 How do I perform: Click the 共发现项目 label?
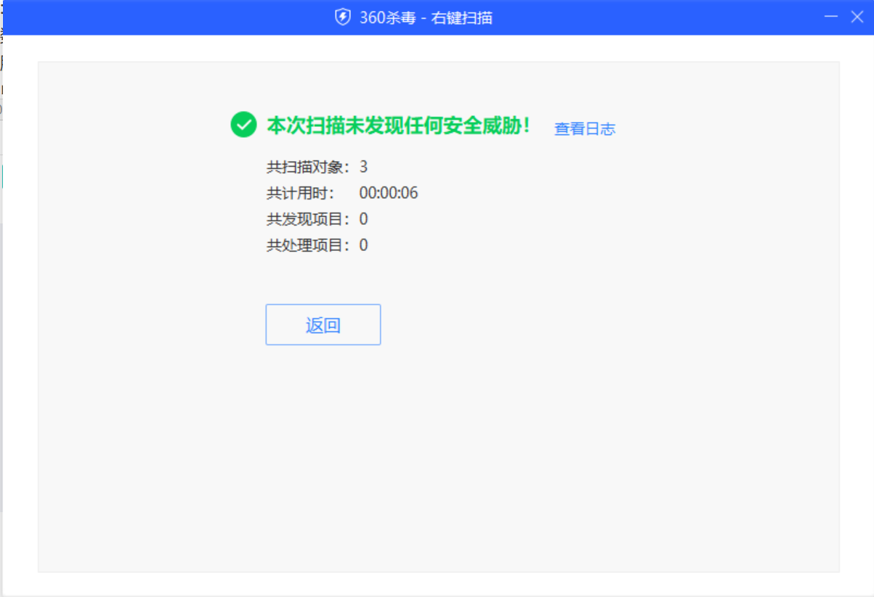click(x=309, y=220)
